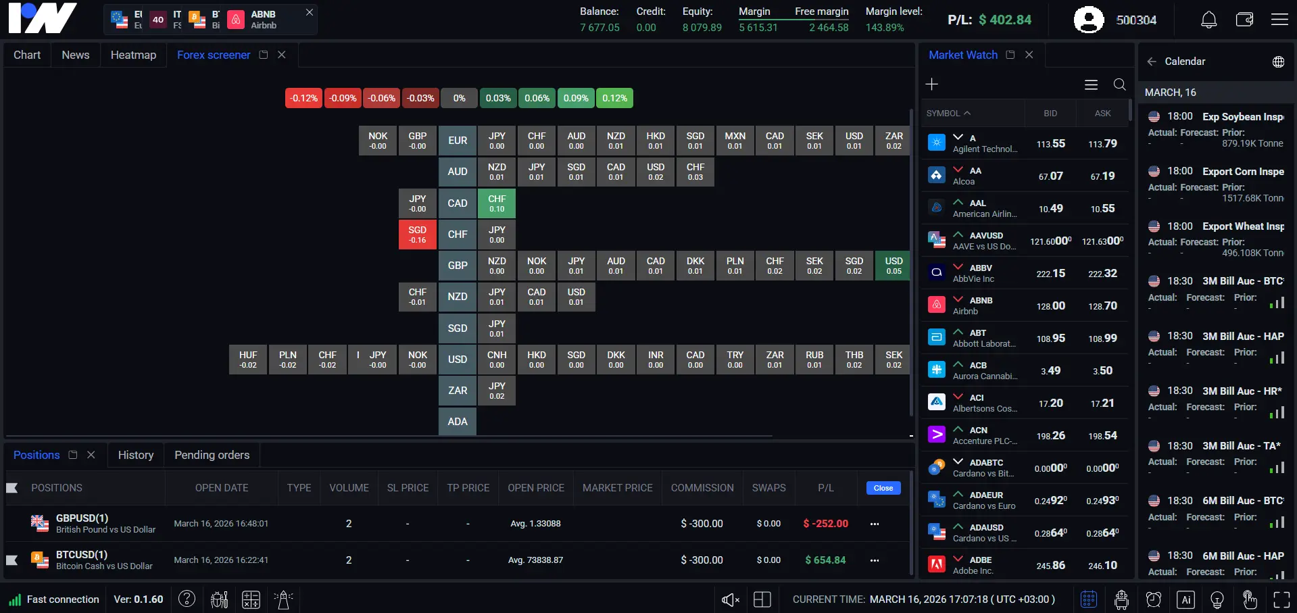Screen dimensions: 1297x613
Task: Open the Forex screener in a new window
Action: 263,55
